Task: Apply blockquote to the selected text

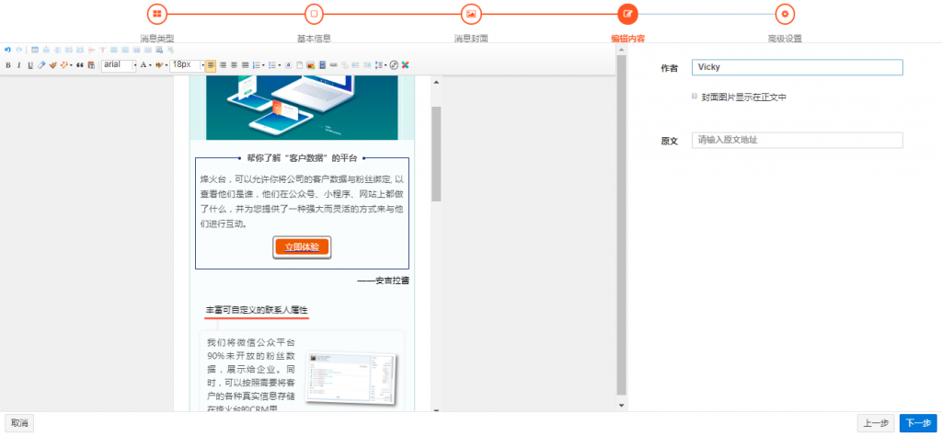Action: click(80, 65)
